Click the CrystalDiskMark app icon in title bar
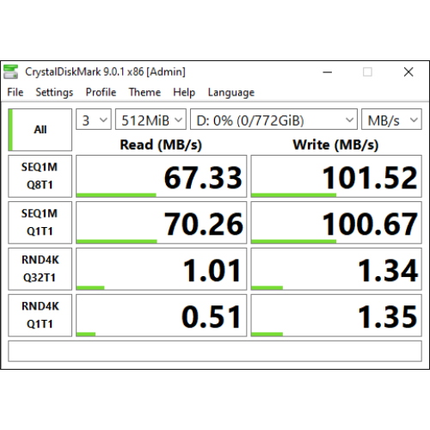Viewport: 430px width, 430px height. tap(10, 71)
